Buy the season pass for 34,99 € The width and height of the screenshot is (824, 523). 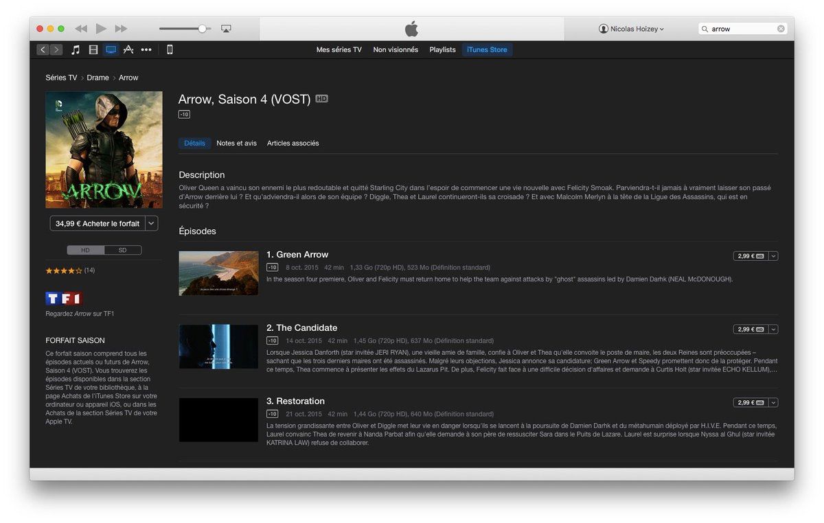point(98,223)
